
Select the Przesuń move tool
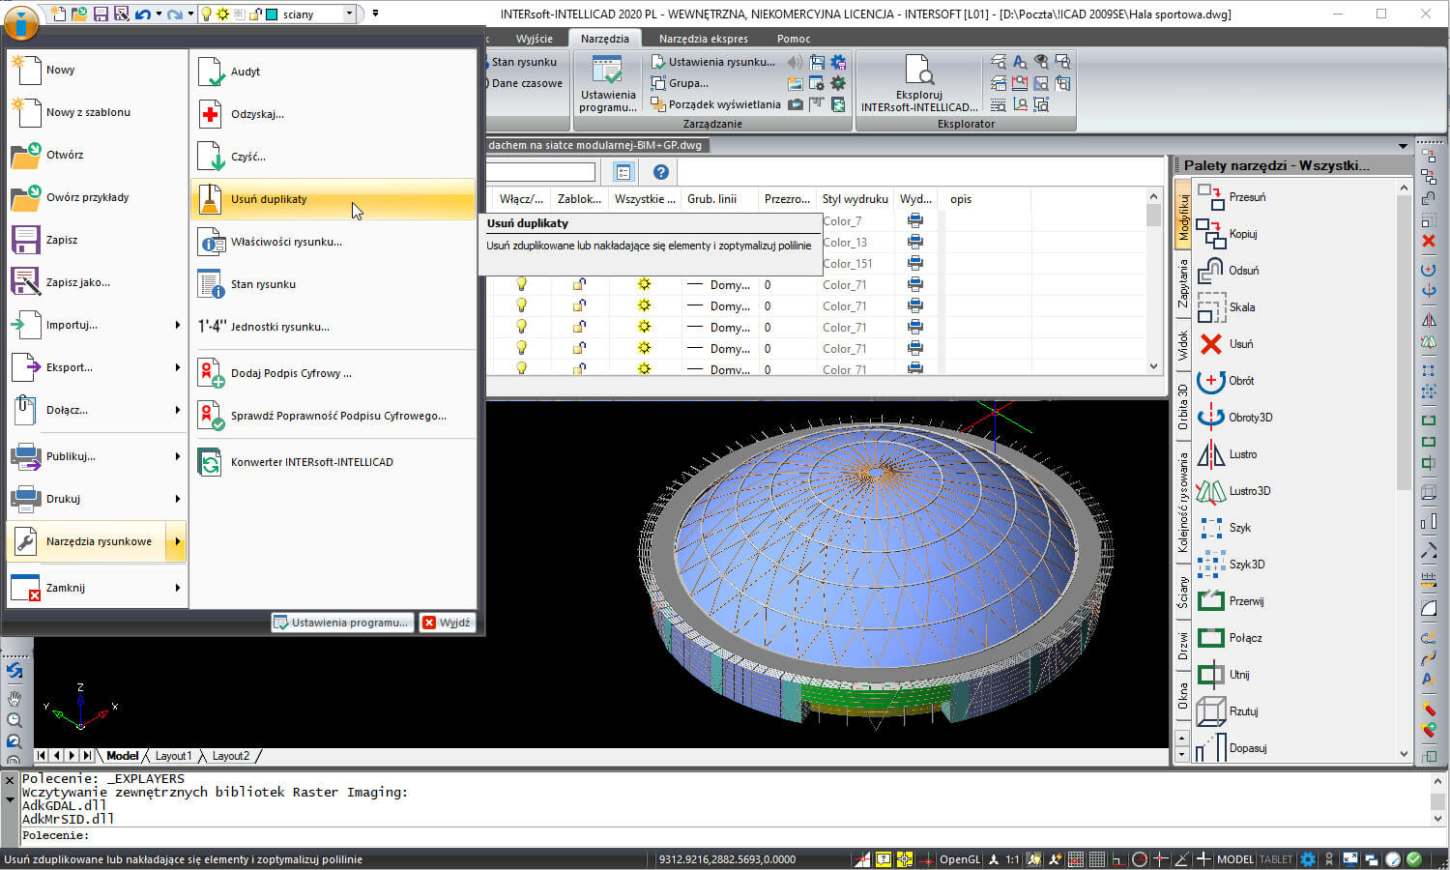click(x=1232, y=197)
